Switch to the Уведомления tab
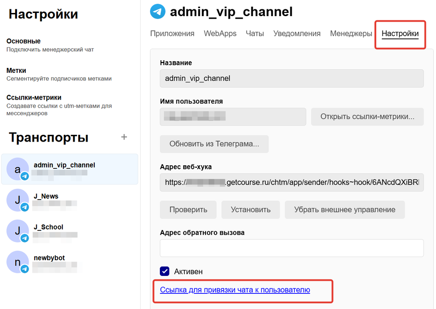Screen dimensions: 436x309 [297, 33]
